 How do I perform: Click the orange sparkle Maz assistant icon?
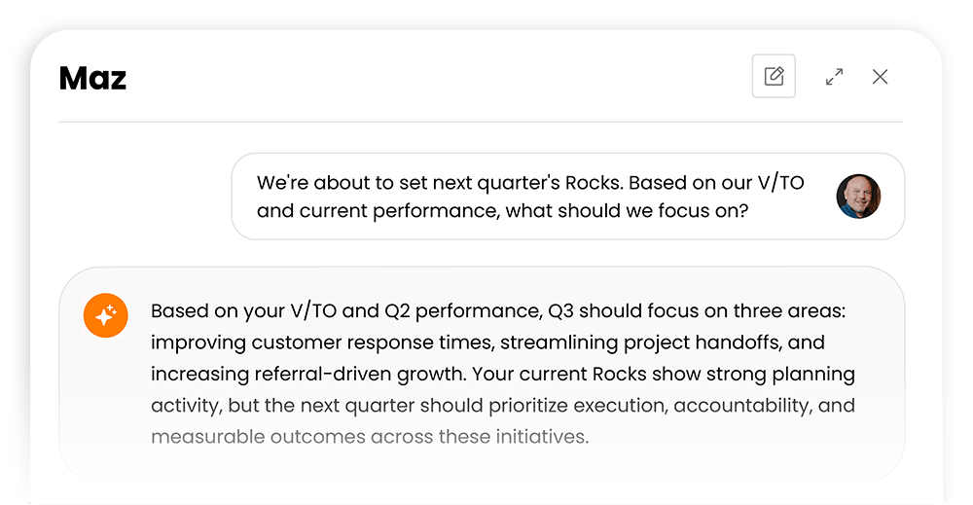(105, 315)
